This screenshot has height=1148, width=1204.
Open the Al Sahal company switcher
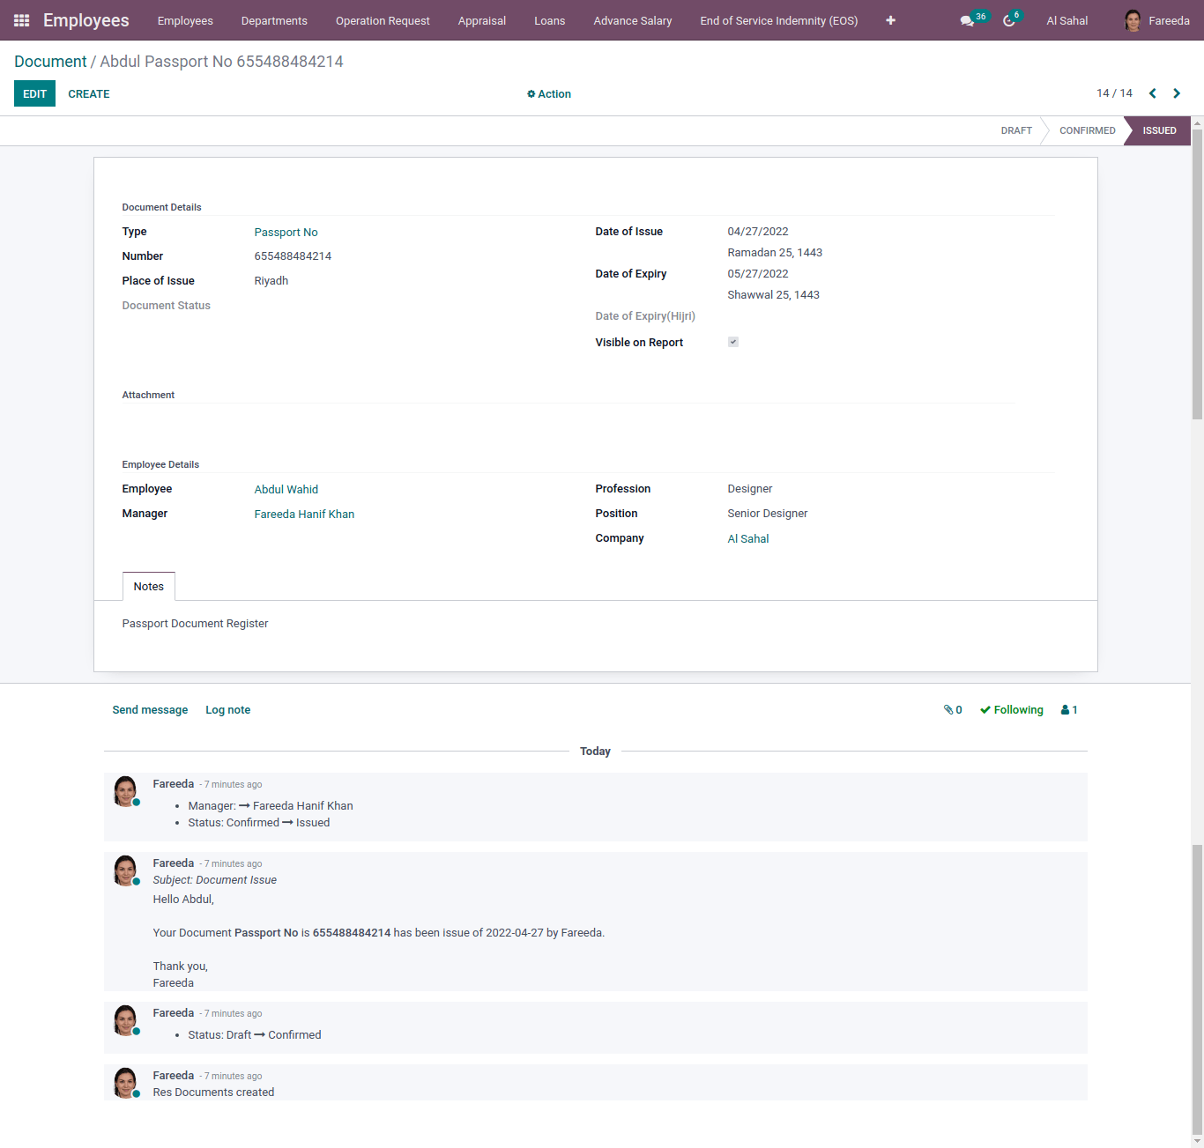click(1067, 20)
